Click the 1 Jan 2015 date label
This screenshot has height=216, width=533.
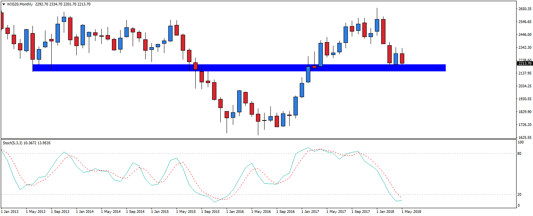(160, 212)
